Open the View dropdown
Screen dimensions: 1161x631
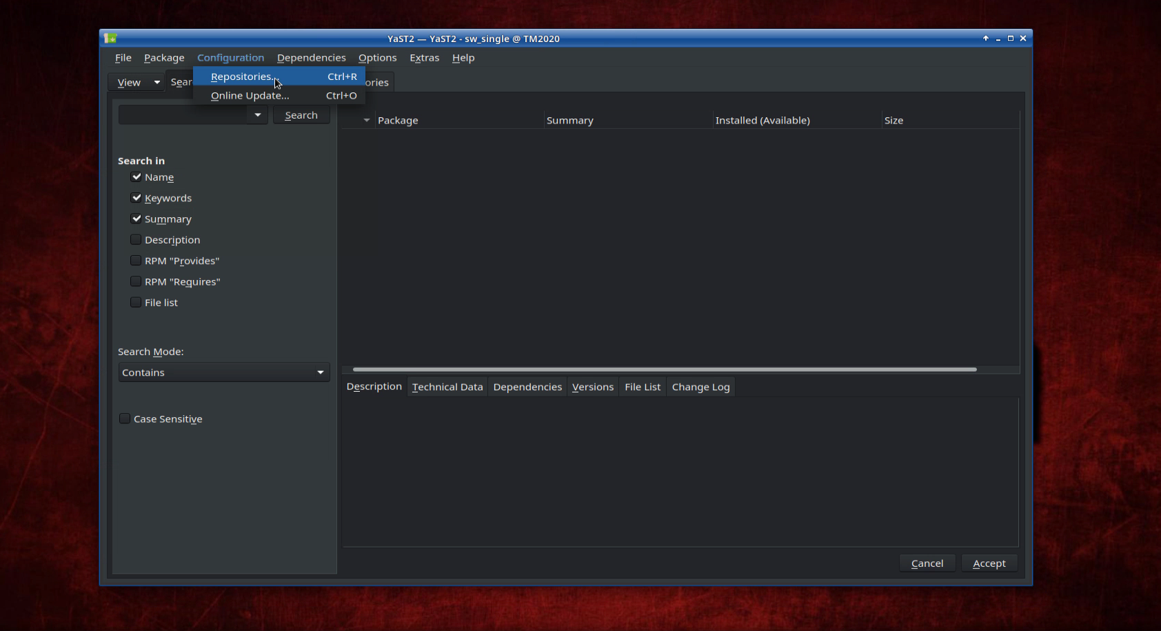(x=136, y=81)
